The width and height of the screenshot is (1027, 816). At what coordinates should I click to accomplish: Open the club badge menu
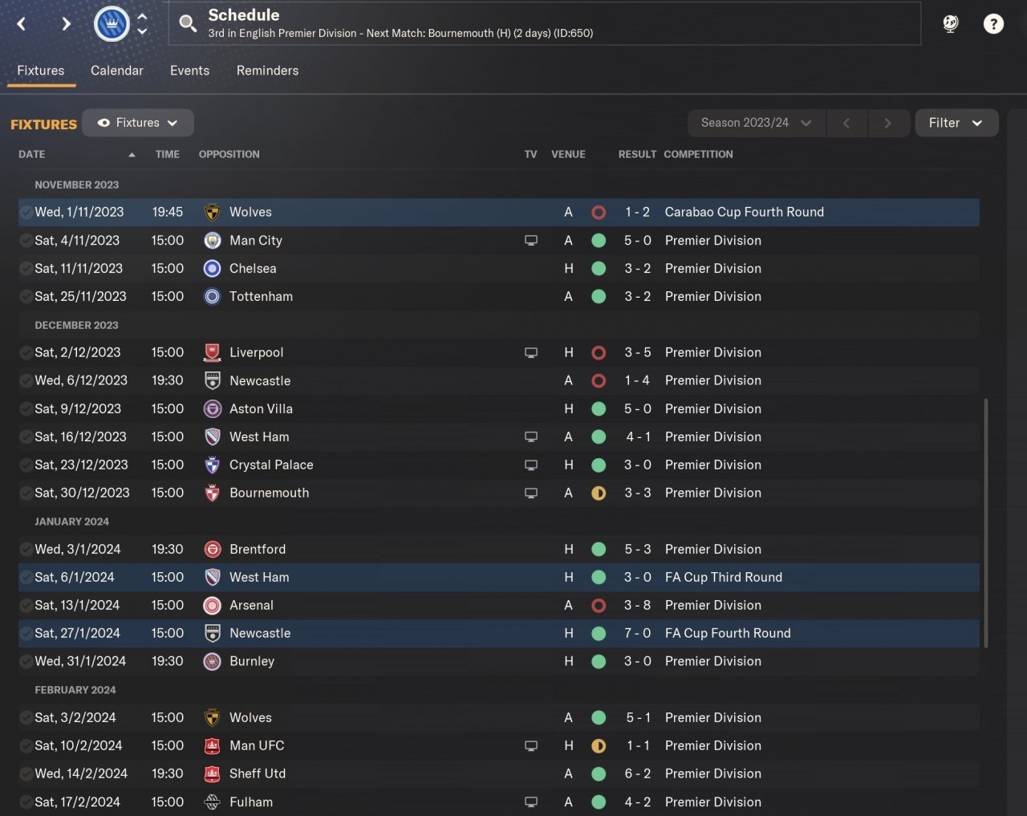pyautogui.click(x=112, y=24)
